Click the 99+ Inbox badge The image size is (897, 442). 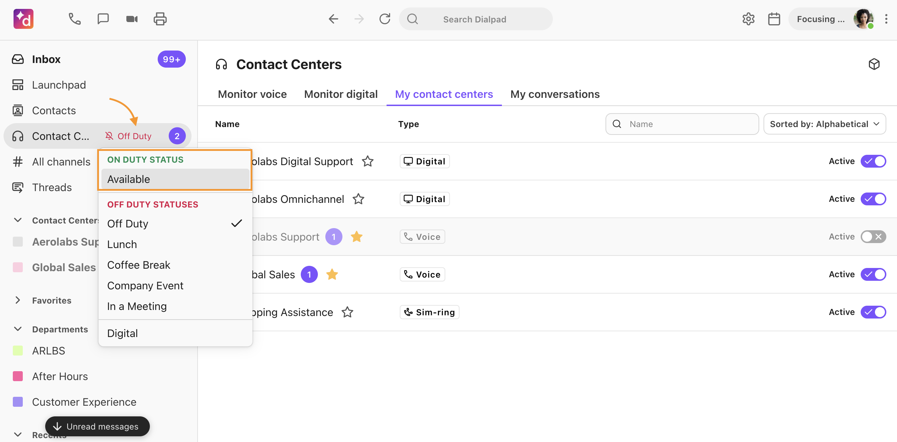[x=172, y=59]
